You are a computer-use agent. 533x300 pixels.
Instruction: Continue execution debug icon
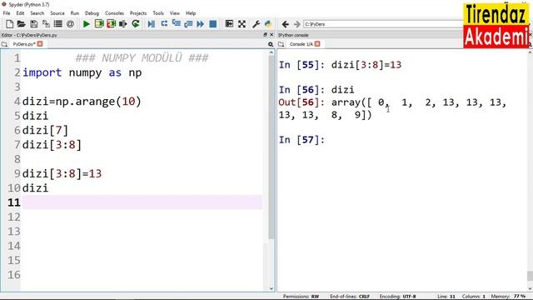point(201,24)
